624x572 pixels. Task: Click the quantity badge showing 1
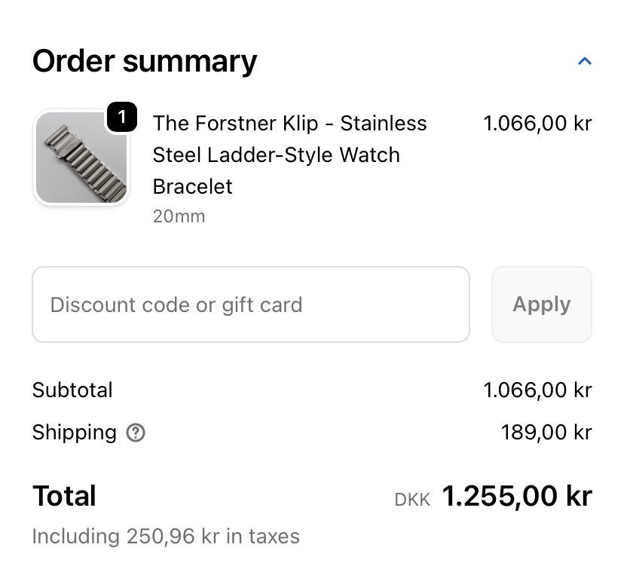(x=122, y=118)
